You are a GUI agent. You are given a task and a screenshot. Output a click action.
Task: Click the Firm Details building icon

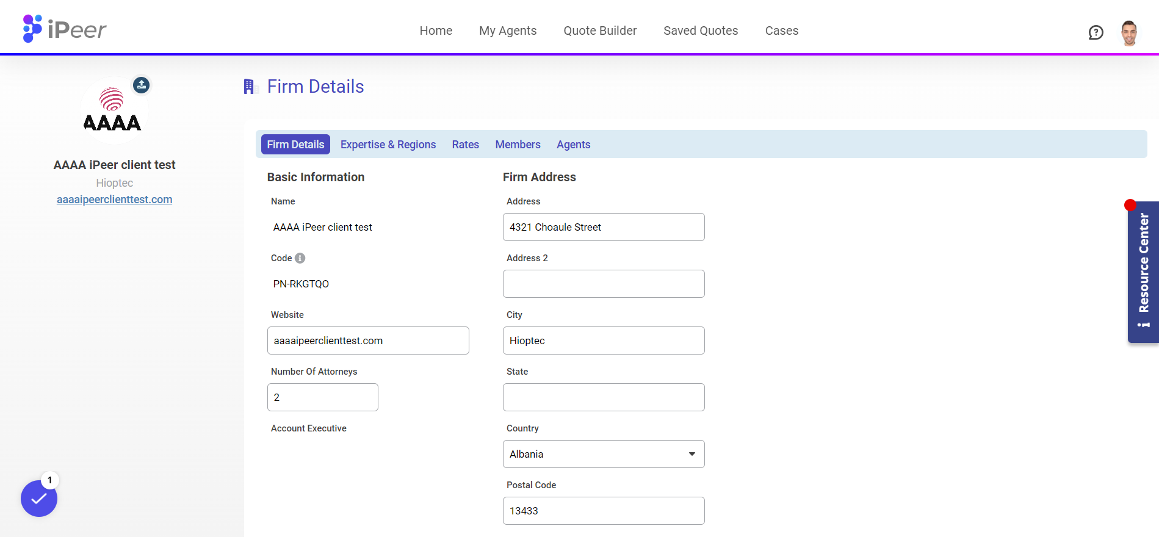250,87
